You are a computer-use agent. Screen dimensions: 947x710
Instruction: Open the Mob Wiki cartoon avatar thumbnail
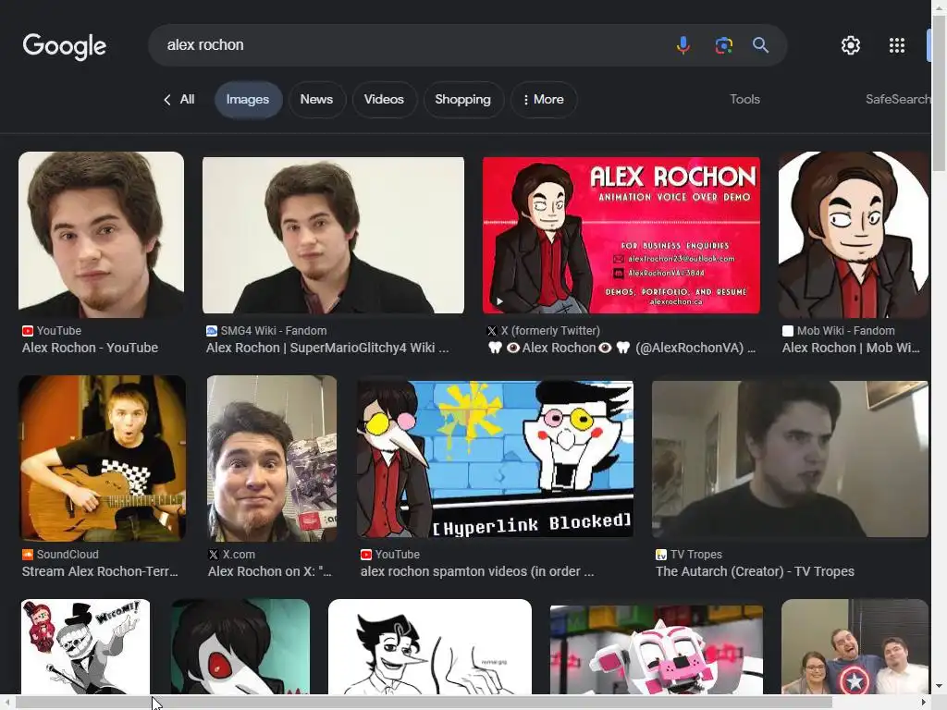[x=854, y=235]
